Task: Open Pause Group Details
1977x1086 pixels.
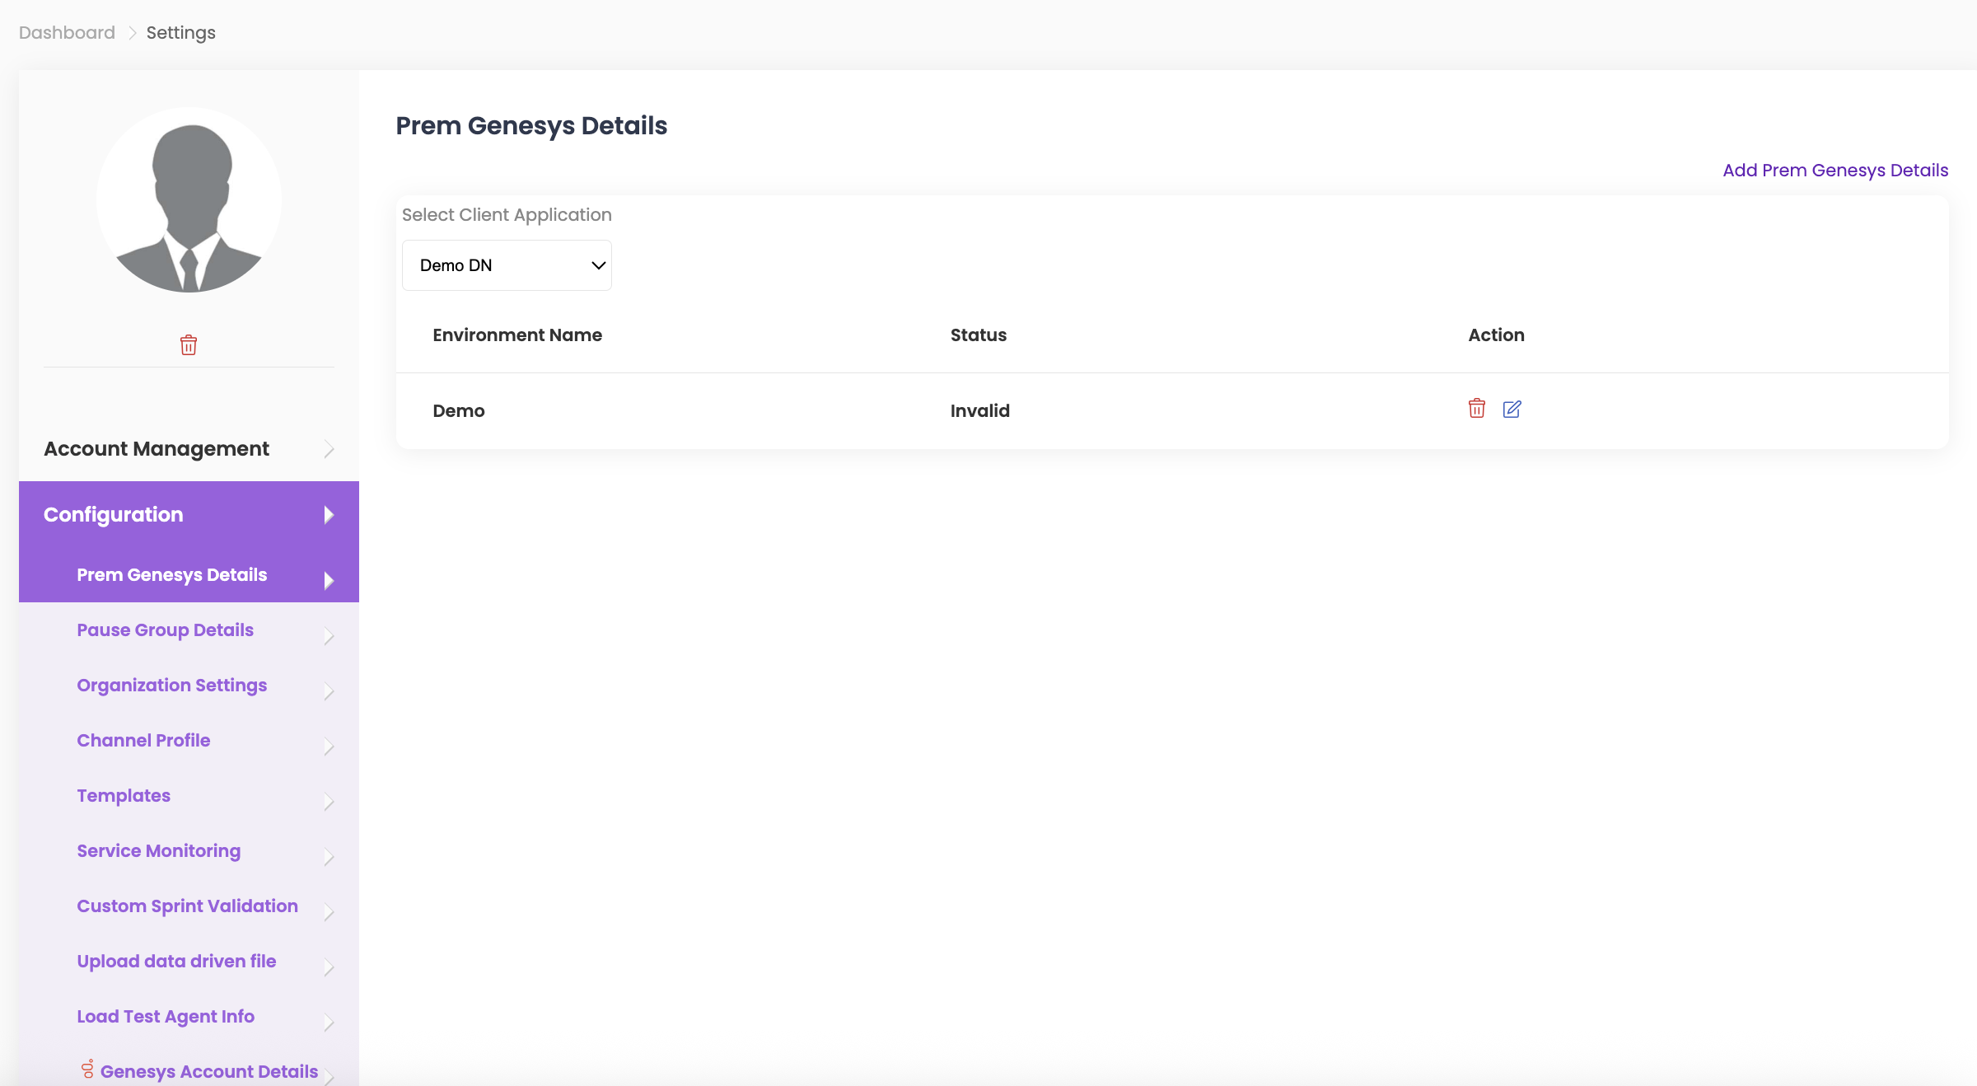Action: coord(165,630)
